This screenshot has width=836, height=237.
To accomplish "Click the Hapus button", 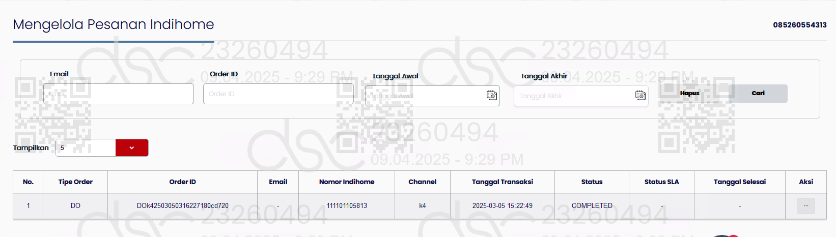I will (690, 93).
